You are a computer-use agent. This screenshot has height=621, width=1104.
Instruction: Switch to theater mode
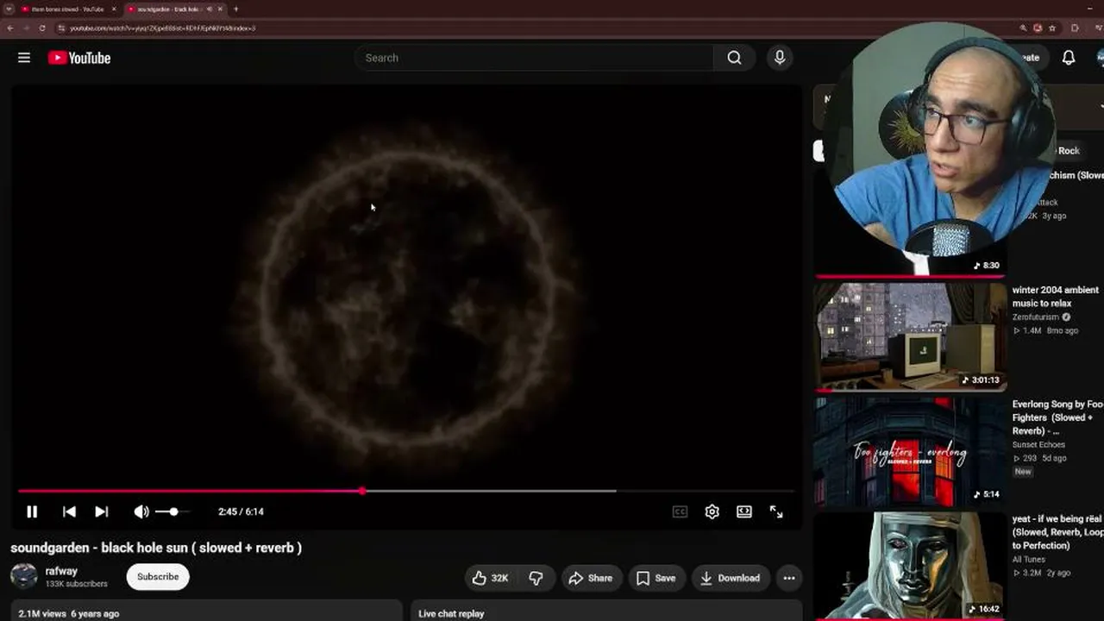744,511
